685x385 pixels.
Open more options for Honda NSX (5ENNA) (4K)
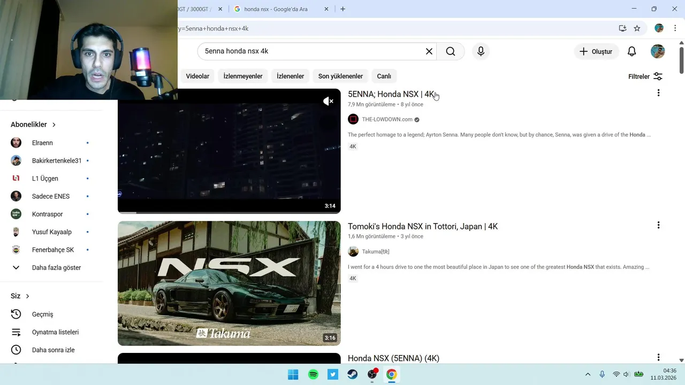(658, 357)
